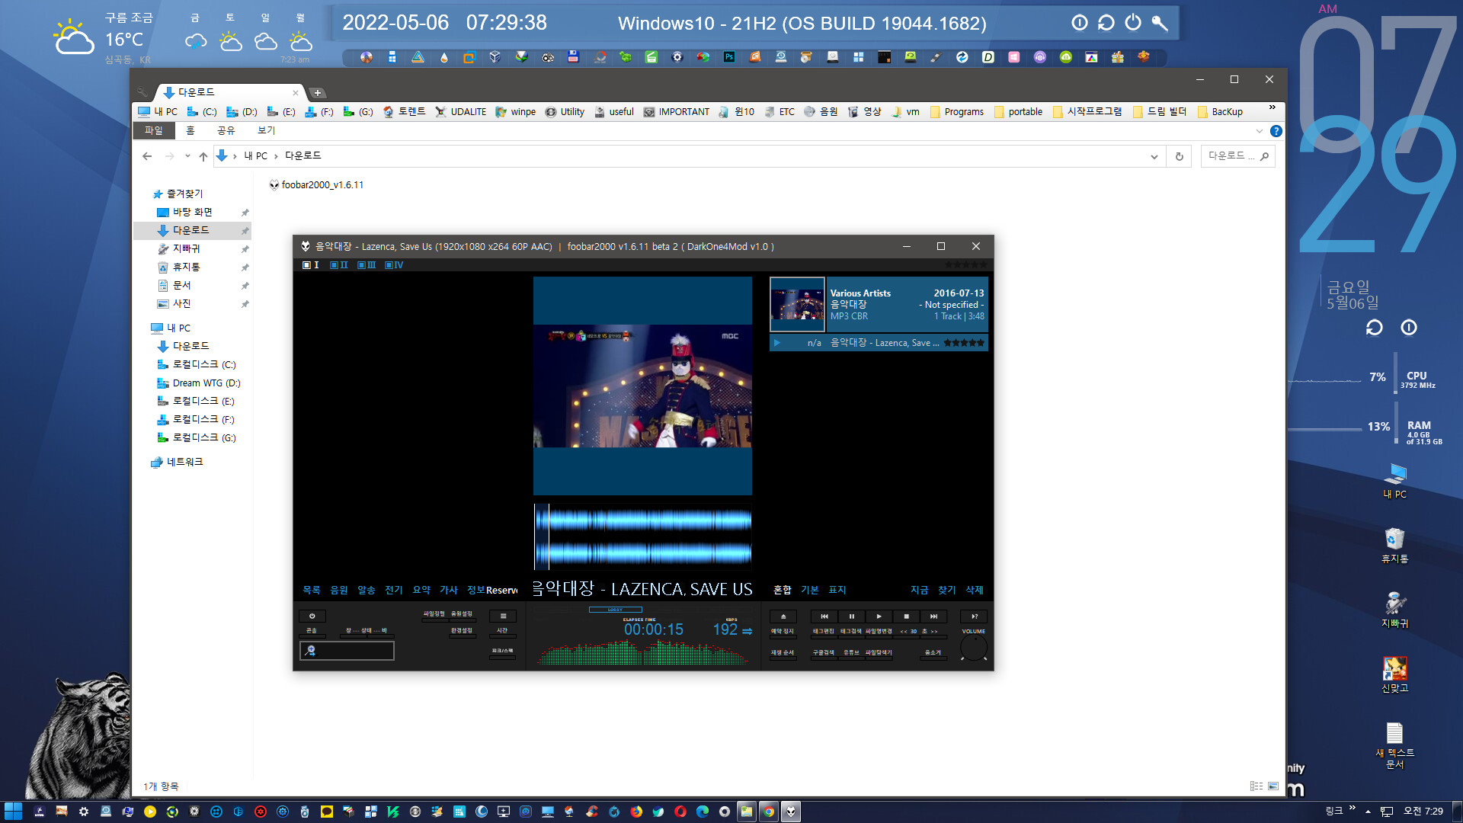
Task: Switch to the 전기 tab
Action: (394, 590)
